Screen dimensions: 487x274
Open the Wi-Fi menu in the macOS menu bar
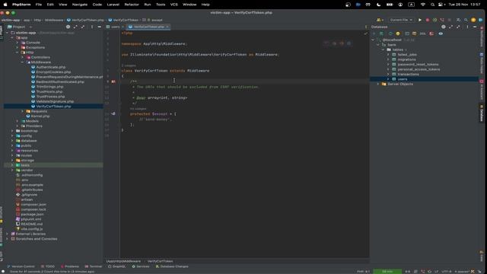(x=423, y=5)
